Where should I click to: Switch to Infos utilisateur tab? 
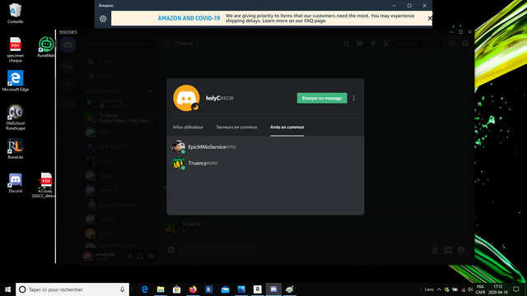point(188,127)
